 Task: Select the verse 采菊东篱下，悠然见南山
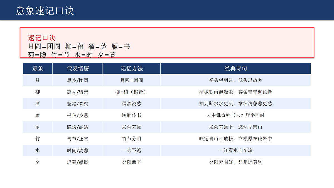[235, 127]
